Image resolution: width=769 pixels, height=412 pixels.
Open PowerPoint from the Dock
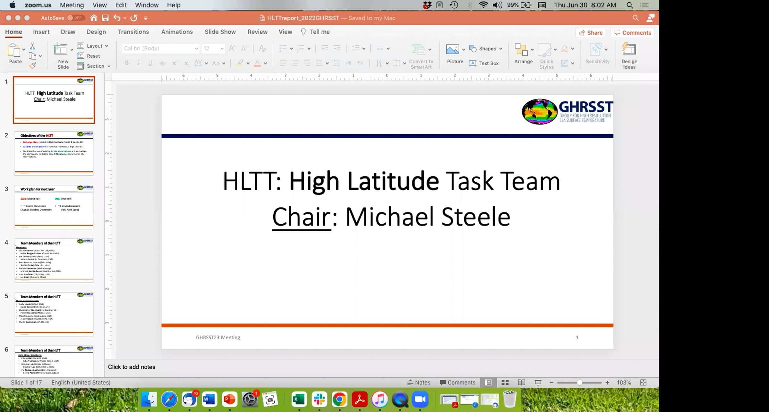pyautogui.click(x=229, y=400)
